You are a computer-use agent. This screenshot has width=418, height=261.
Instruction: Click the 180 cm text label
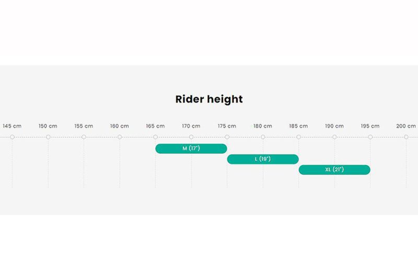(263, 126)
